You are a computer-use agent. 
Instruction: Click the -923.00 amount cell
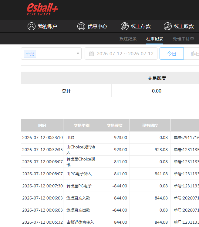pos(115,138)
